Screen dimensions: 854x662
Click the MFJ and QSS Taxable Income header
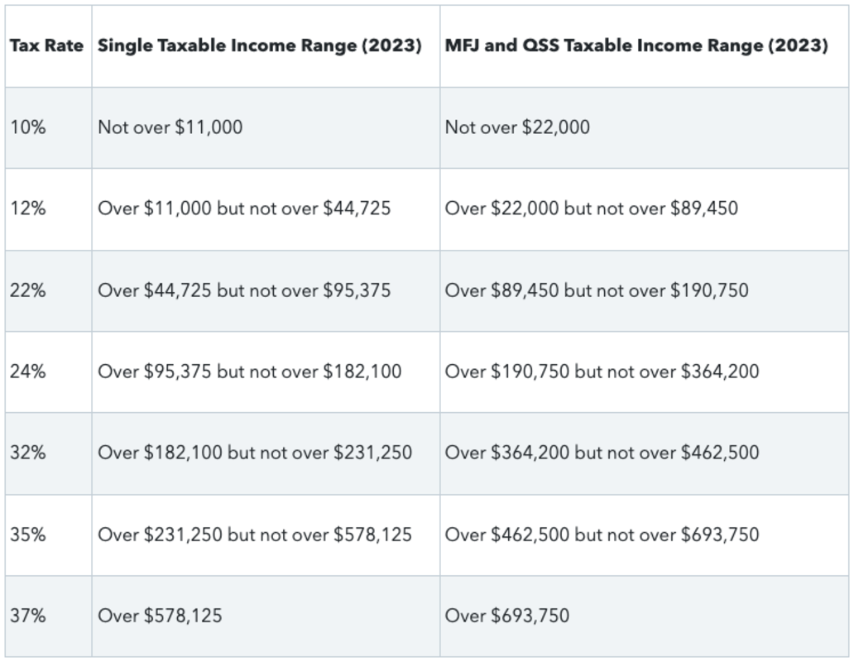(x=636, y=46)
